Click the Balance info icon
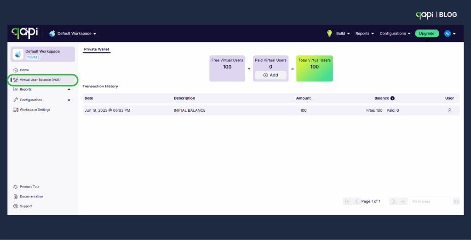This screenshot has width=471, height=240. tap(392, 98)
